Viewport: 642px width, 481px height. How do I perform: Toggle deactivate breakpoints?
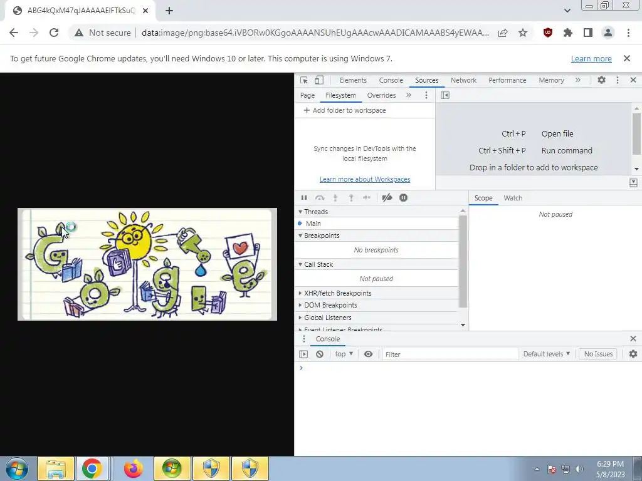(x=387, y=198)
